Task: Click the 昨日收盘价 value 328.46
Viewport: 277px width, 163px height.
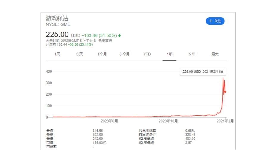Action: click(x=190, y=135)
